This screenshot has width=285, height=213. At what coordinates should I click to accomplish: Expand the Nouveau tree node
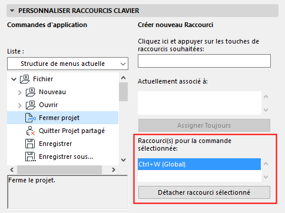(x=19, y=92)
